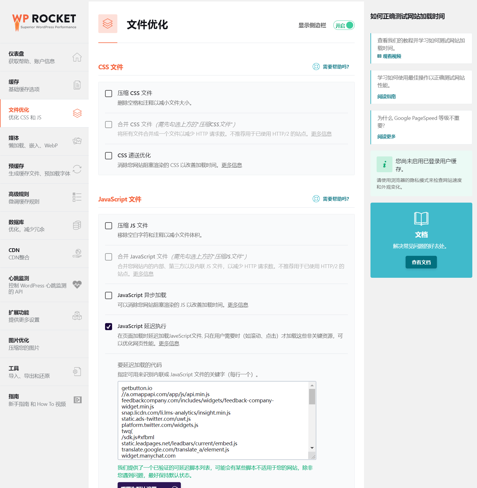The height and width of the screenshot is (488, 477).
Task: Click the widget.manychat.com line in textarea
Action: pos(149,456)
